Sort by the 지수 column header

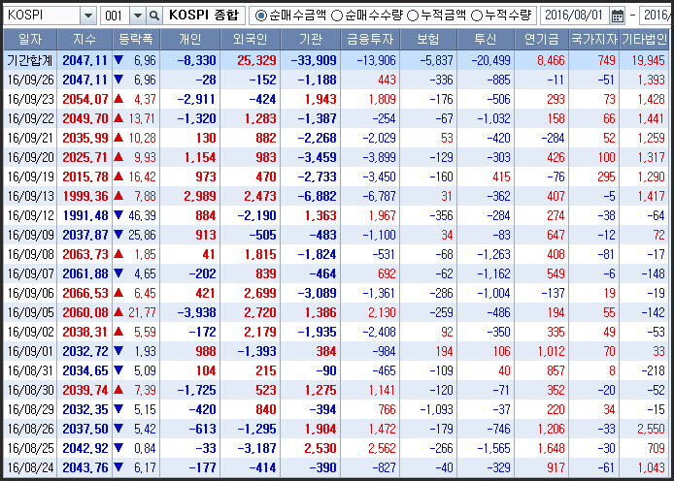pos(84,40)
